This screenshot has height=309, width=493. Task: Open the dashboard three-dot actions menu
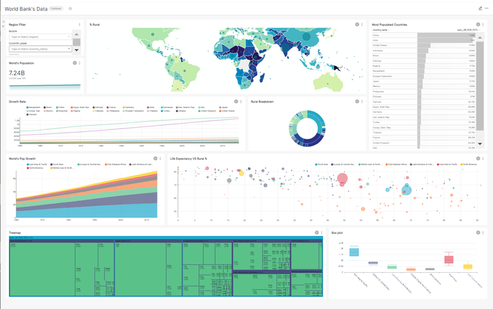tap(486, 8)
